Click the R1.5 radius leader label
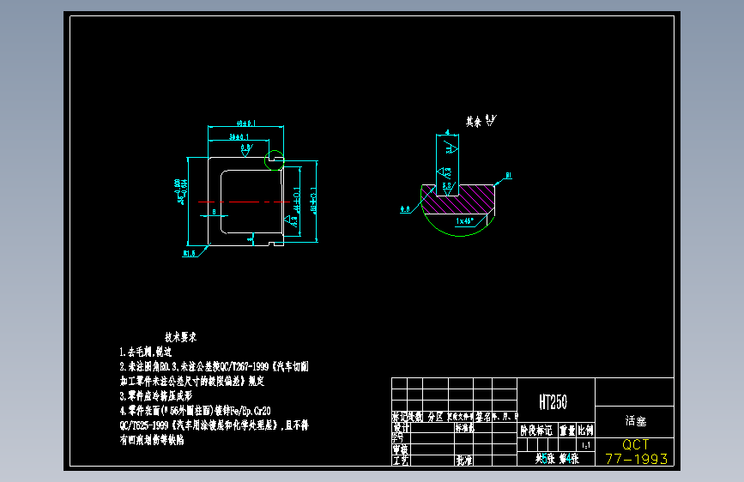Viewport: 744px width, 482px height. (190, 253)
